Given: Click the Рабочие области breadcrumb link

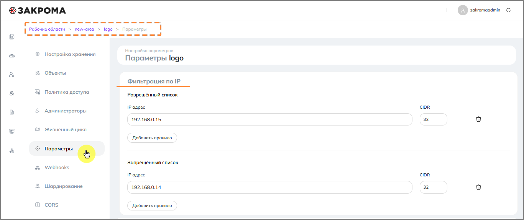Looking at the screenshot, I should point(47,29).
